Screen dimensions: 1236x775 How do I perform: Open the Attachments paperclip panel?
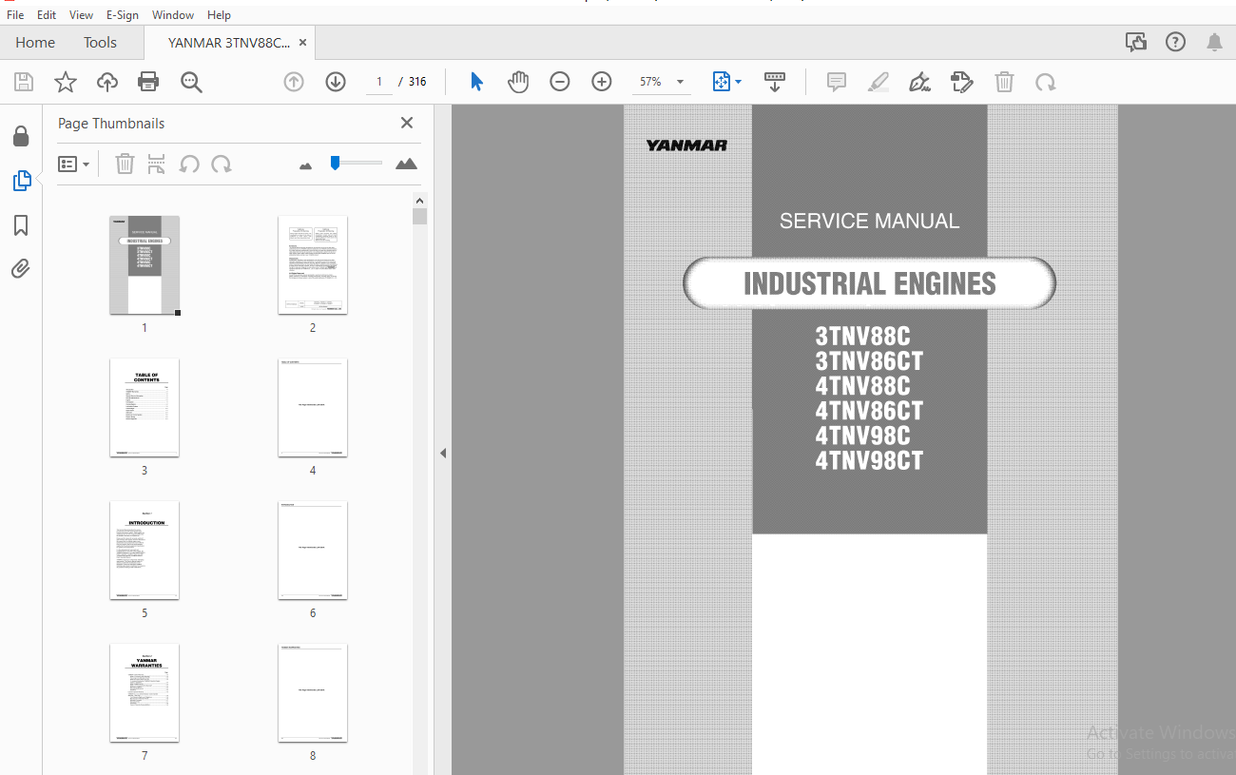pyautogui.click(x=21, y=269)
